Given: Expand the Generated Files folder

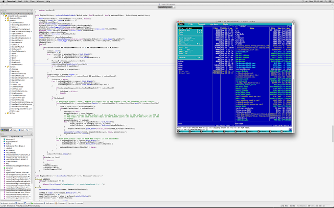Looking at the screenshot, I should [x=6, y=18].
